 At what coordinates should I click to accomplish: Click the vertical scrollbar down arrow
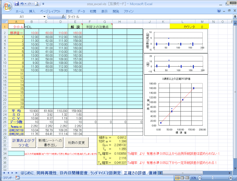[x=235, y=168]
